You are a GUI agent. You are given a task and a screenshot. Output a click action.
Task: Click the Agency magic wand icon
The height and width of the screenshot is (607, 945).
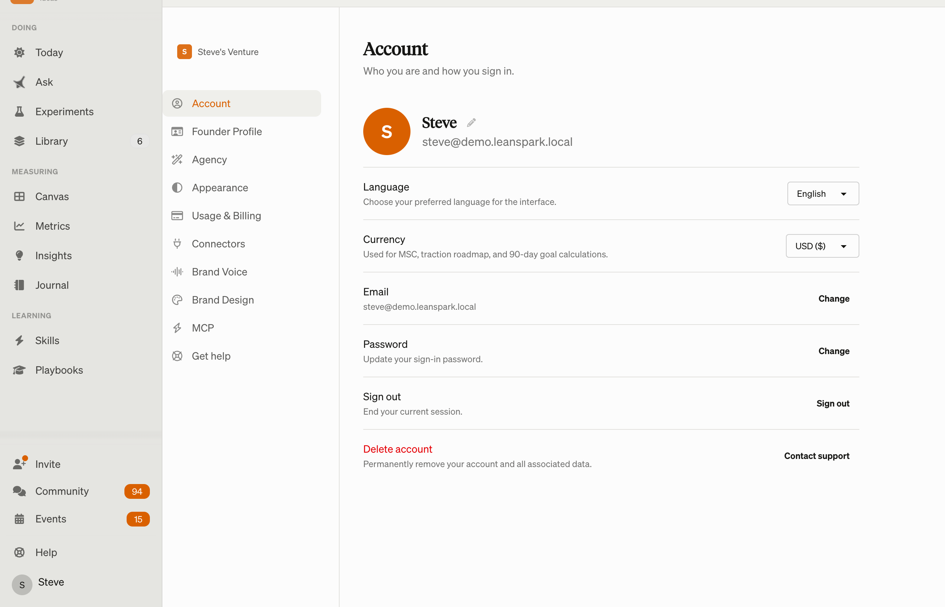[177, 160]
